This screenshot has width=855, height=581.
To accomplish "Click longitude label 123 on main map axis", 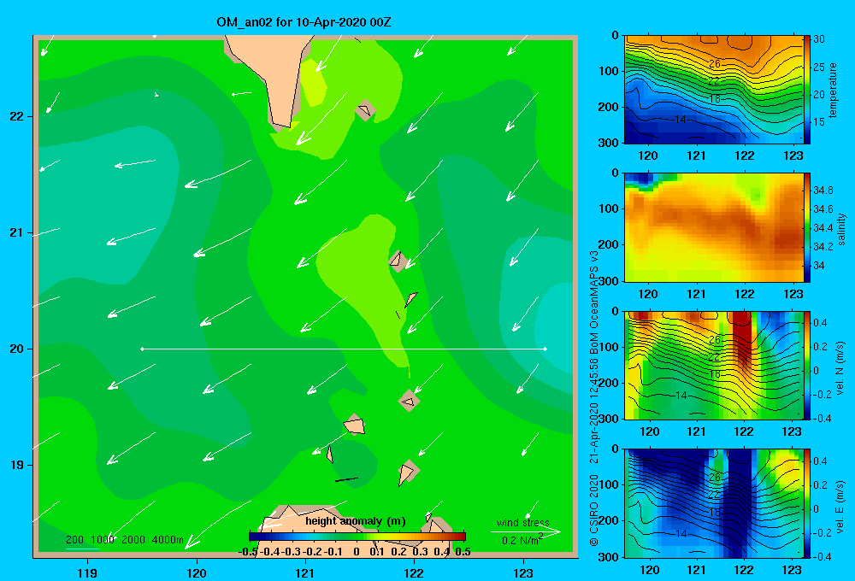I will click(523, 572).
